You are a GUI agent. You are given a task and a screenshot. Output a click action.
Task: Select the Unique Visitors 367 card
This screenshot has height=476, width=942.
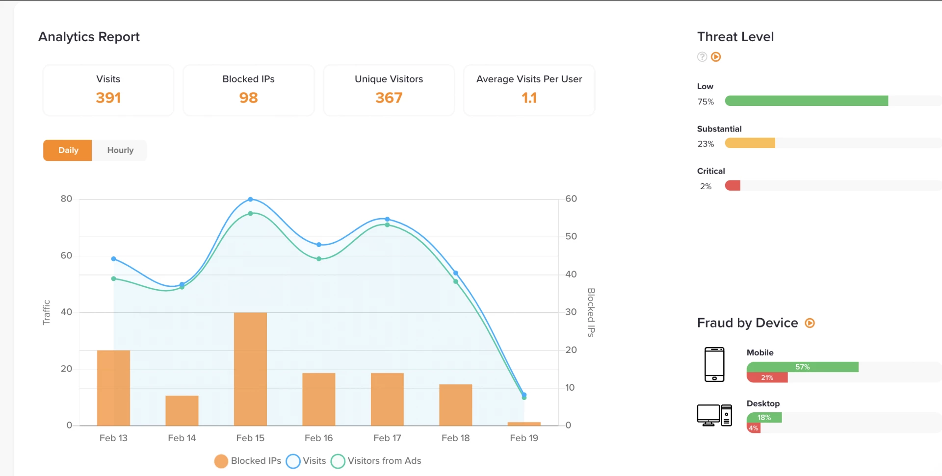(x=389, y=90)
